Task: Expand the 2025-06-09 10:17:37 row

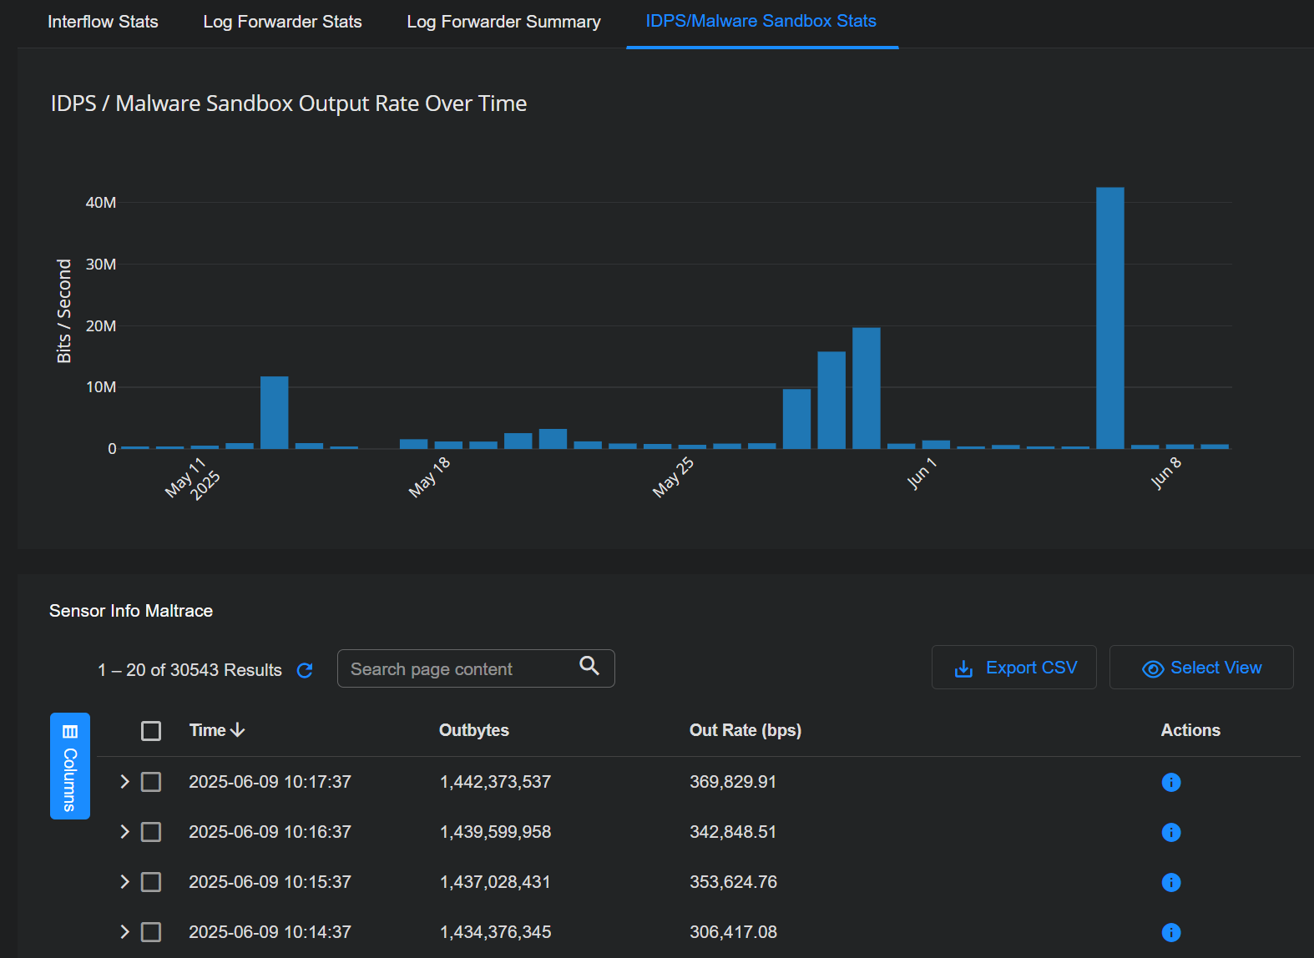Action: (124, 782)
